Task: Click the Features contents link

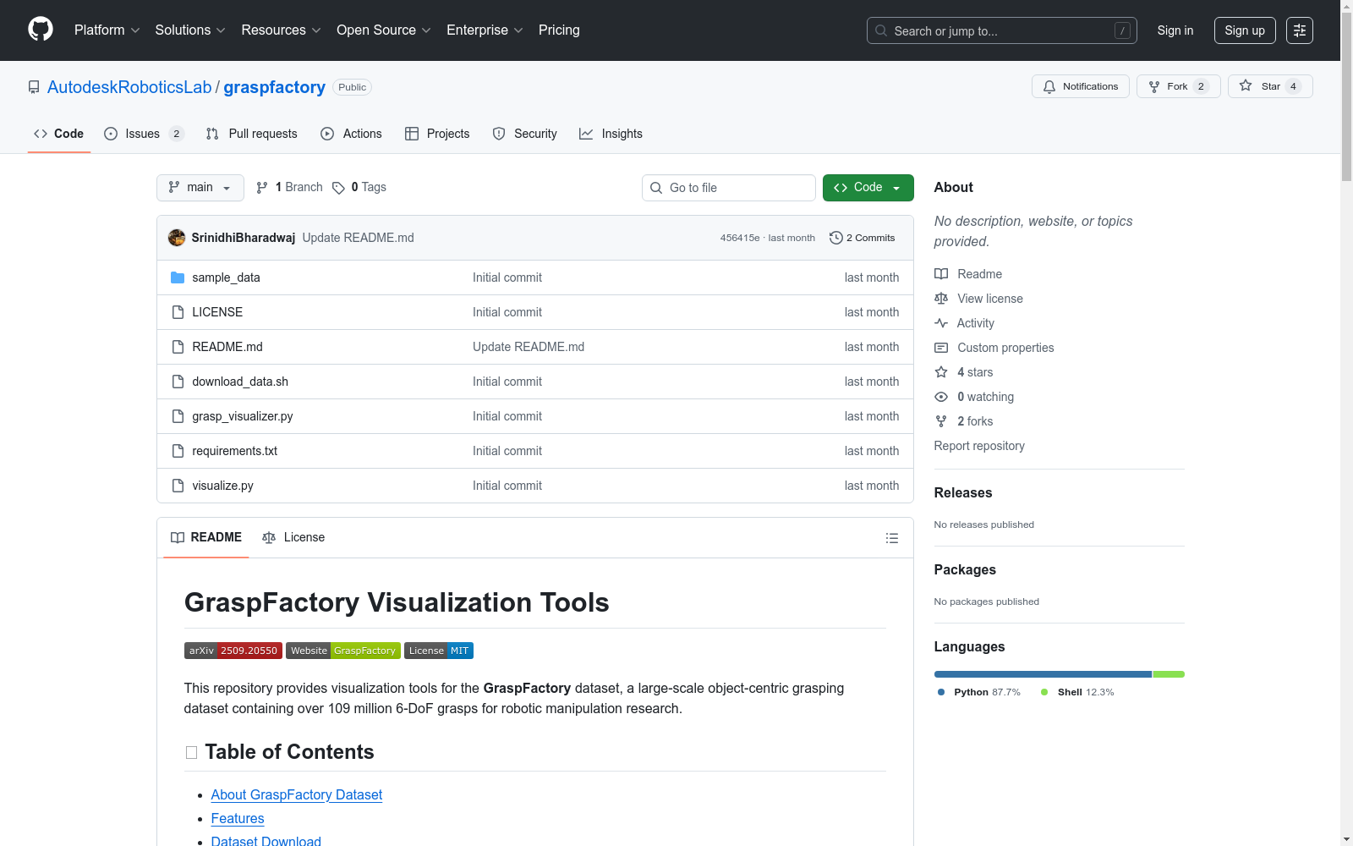Action: coord(238,819)
